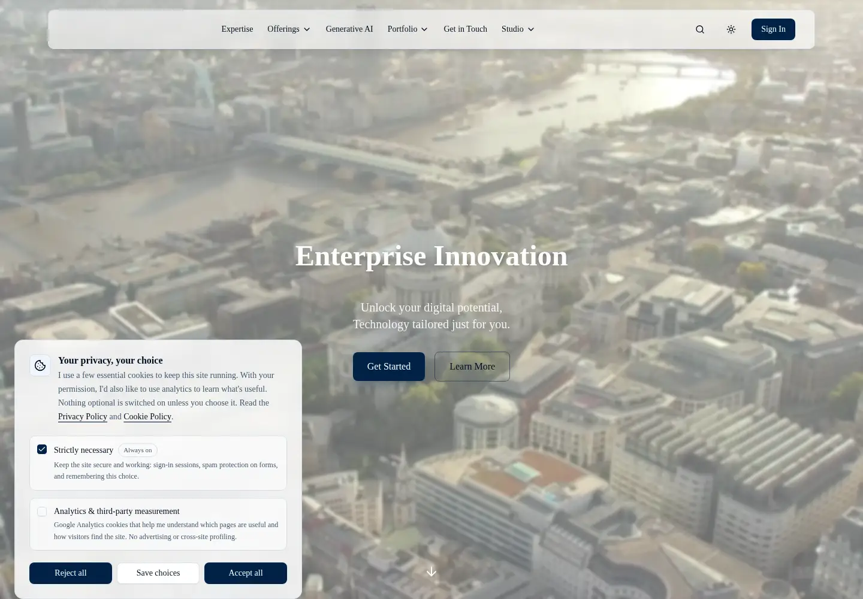Expand the Portfolio dropdown menu

408,29
